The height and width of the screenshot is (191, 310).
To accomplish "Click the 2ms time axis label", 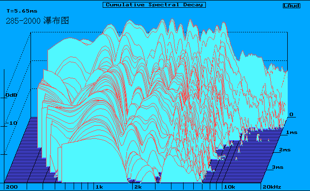I will pos(285,150).
